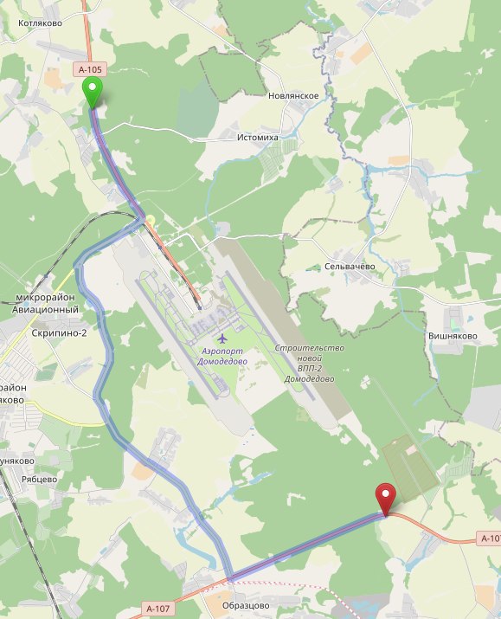Click the purple airplane airport icon
This screenshot has height=619, width=501.
tap(222, 339)
